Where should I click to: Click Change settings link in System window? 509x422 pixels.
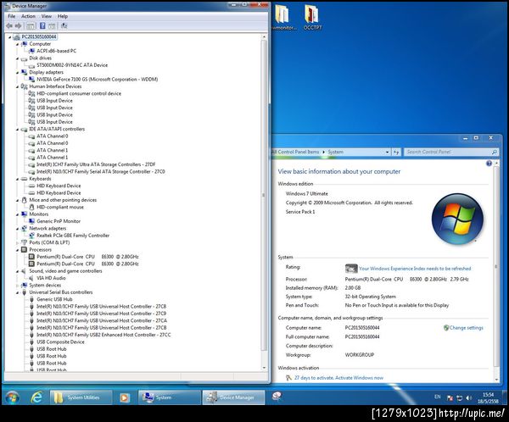tap(466, 328)
